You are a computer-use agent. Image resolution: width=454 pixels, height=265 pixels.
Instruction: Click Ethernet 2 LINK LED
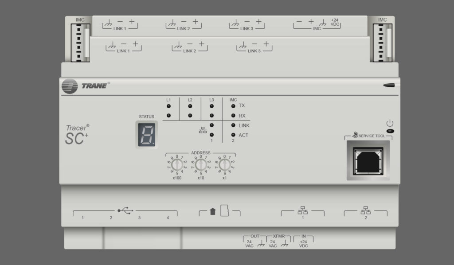point(233,125)
